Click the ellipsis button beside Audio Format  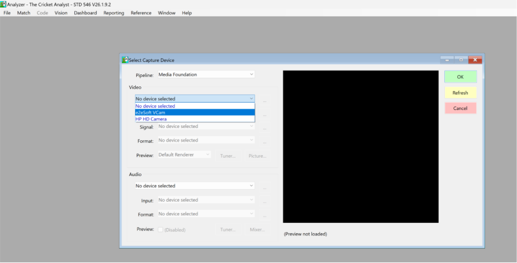pyautogui.click(x=265, y=215)
